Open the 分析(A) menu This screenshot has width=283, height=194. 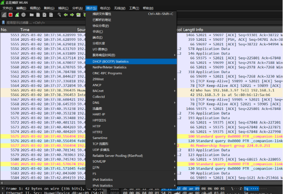(x=77, y=8)
